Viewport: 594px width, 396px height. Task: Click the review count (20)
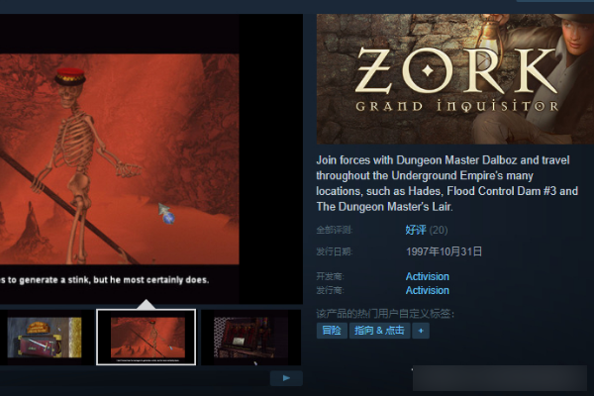pyautogui.click(x=439, y=230)
